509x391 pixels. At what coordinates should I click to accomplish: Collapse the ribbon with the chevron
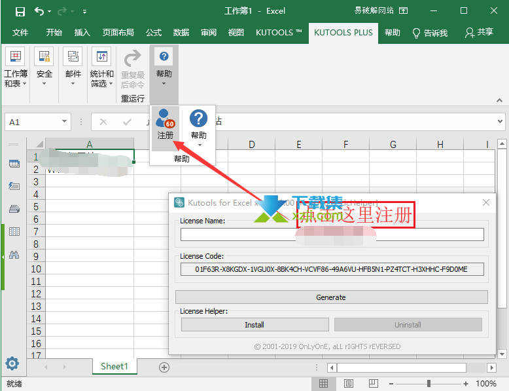[500, 100]
